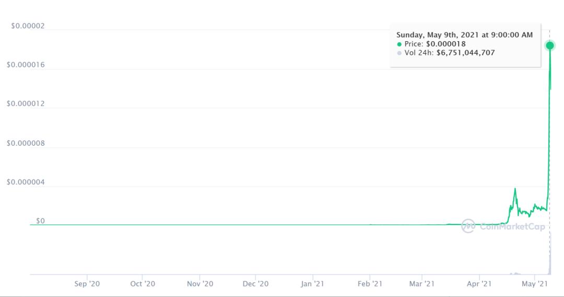
Task: Click the CoinMarketCap watermark logo icon
Action: point(468,225)
